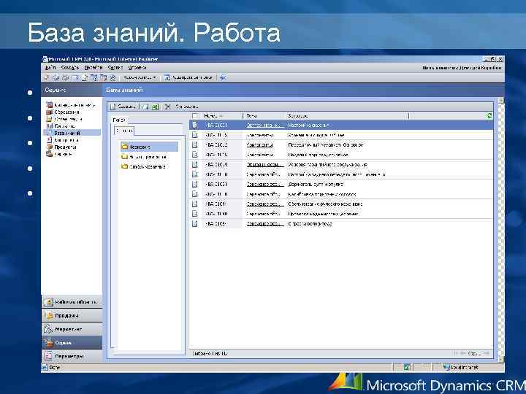Click Создать in the knowledge base toolbar
The image size is (526, 394).
tap(123, 107)
